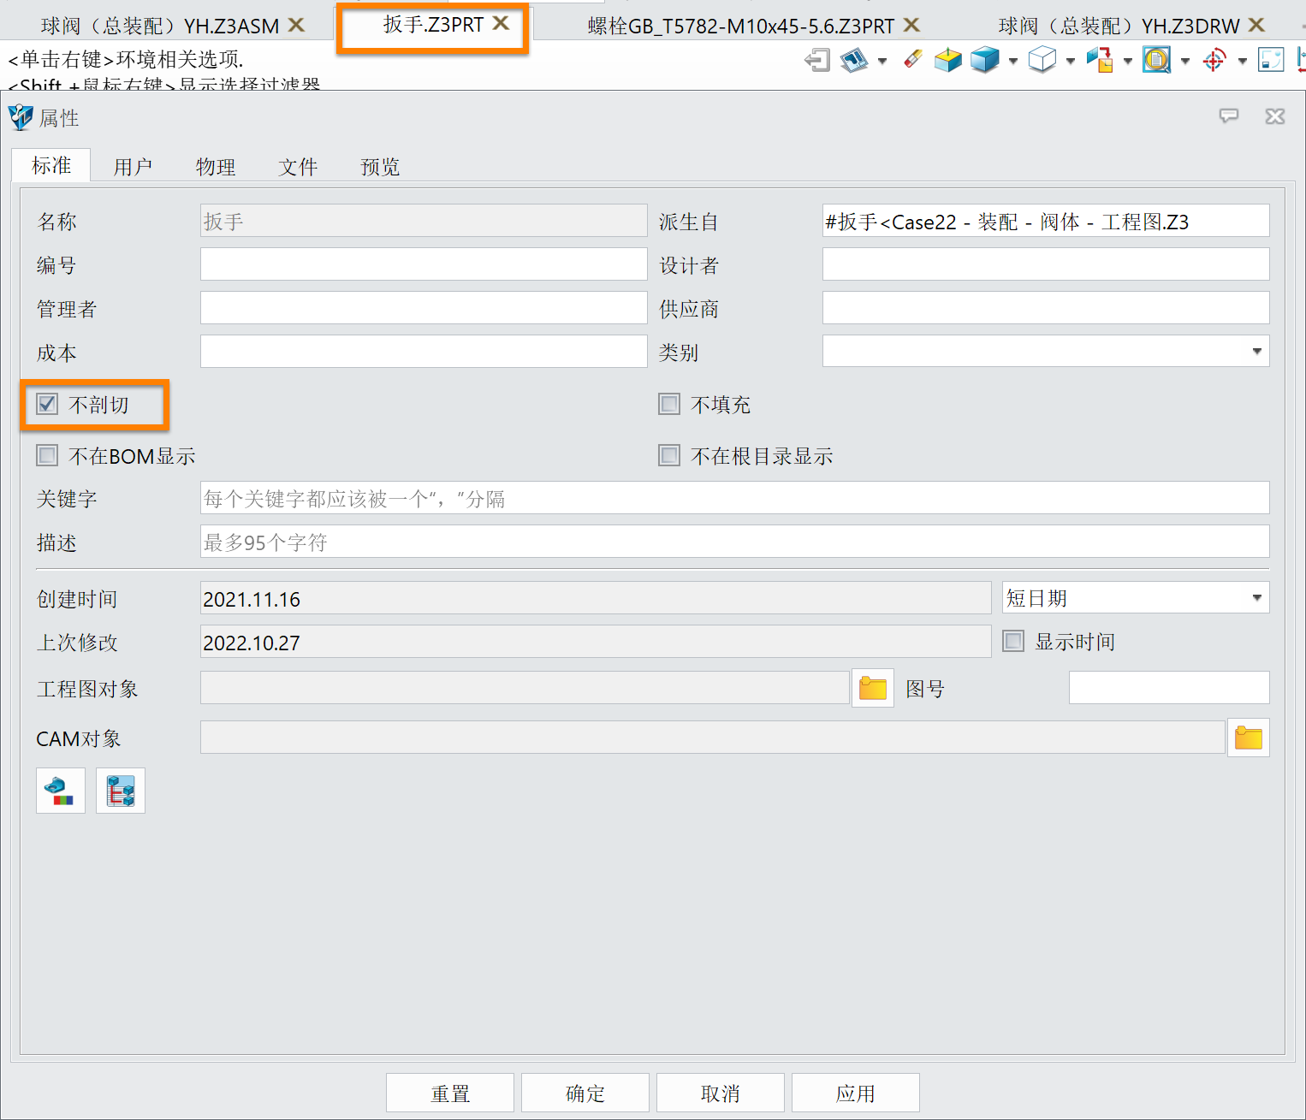This screenshot has width=1306, height=1120.
Task: Select the eraser tool icon
Action: pos(913,59)
